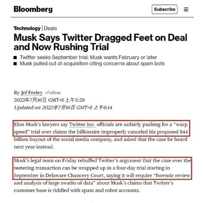Click the line 'billion buyout of the social media company'

[101, 139]
